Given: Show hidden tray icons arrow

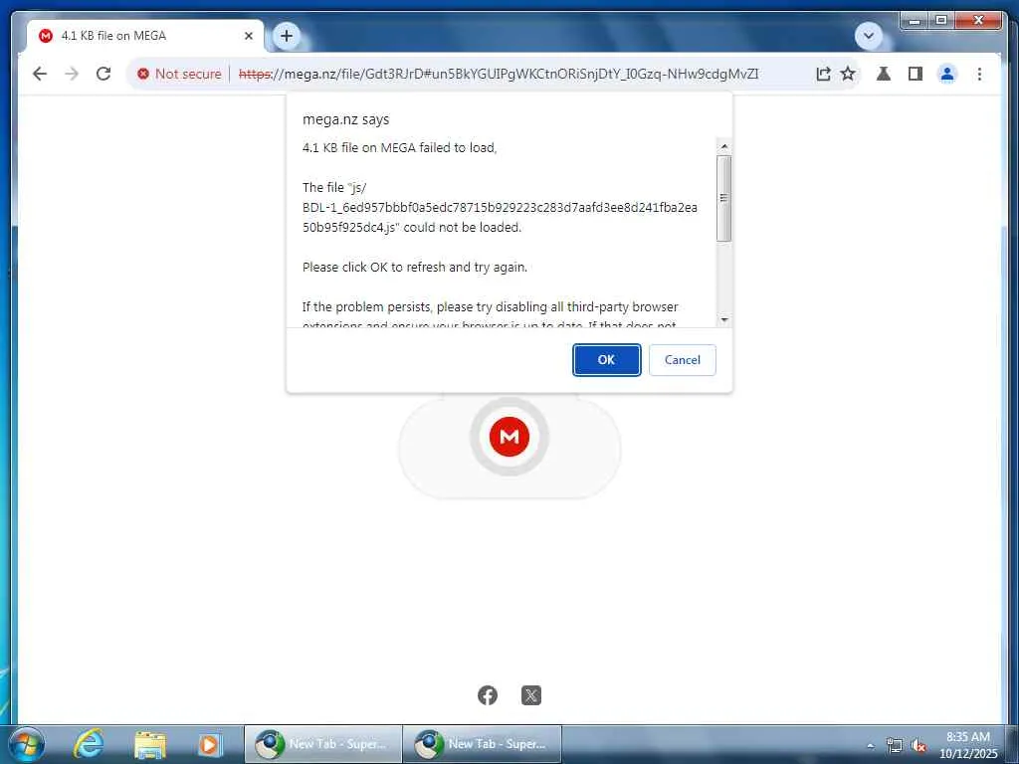Looking at the screenshot, I should tap(871, 746).
